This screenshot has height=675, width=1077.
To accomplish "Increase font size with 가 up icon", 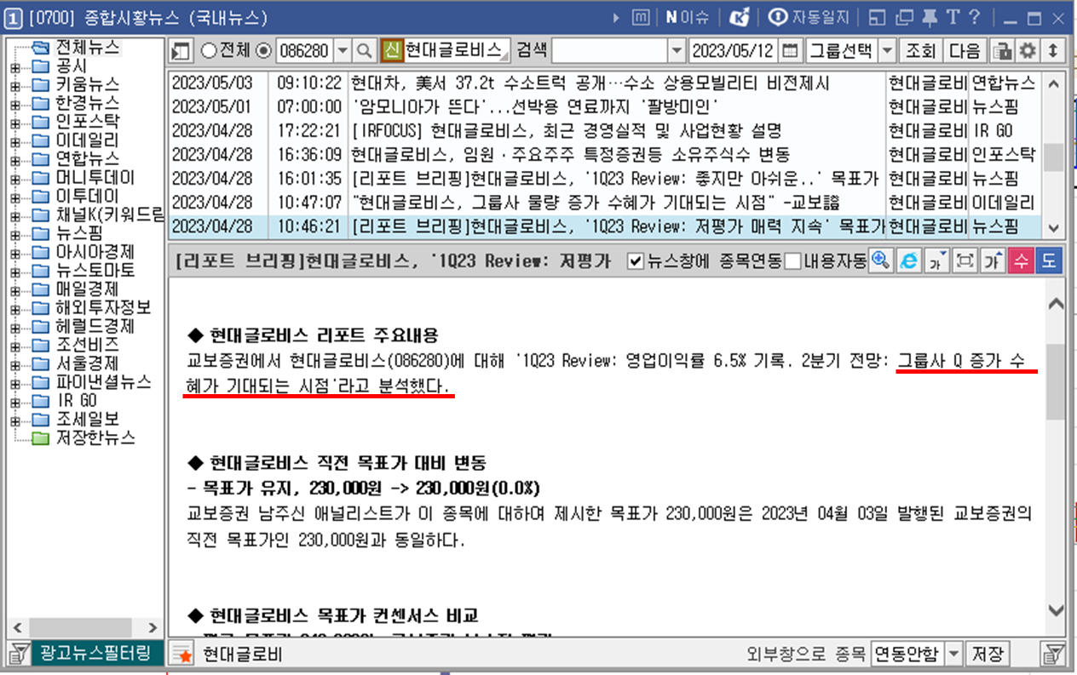I will click(x=992, y=261).
